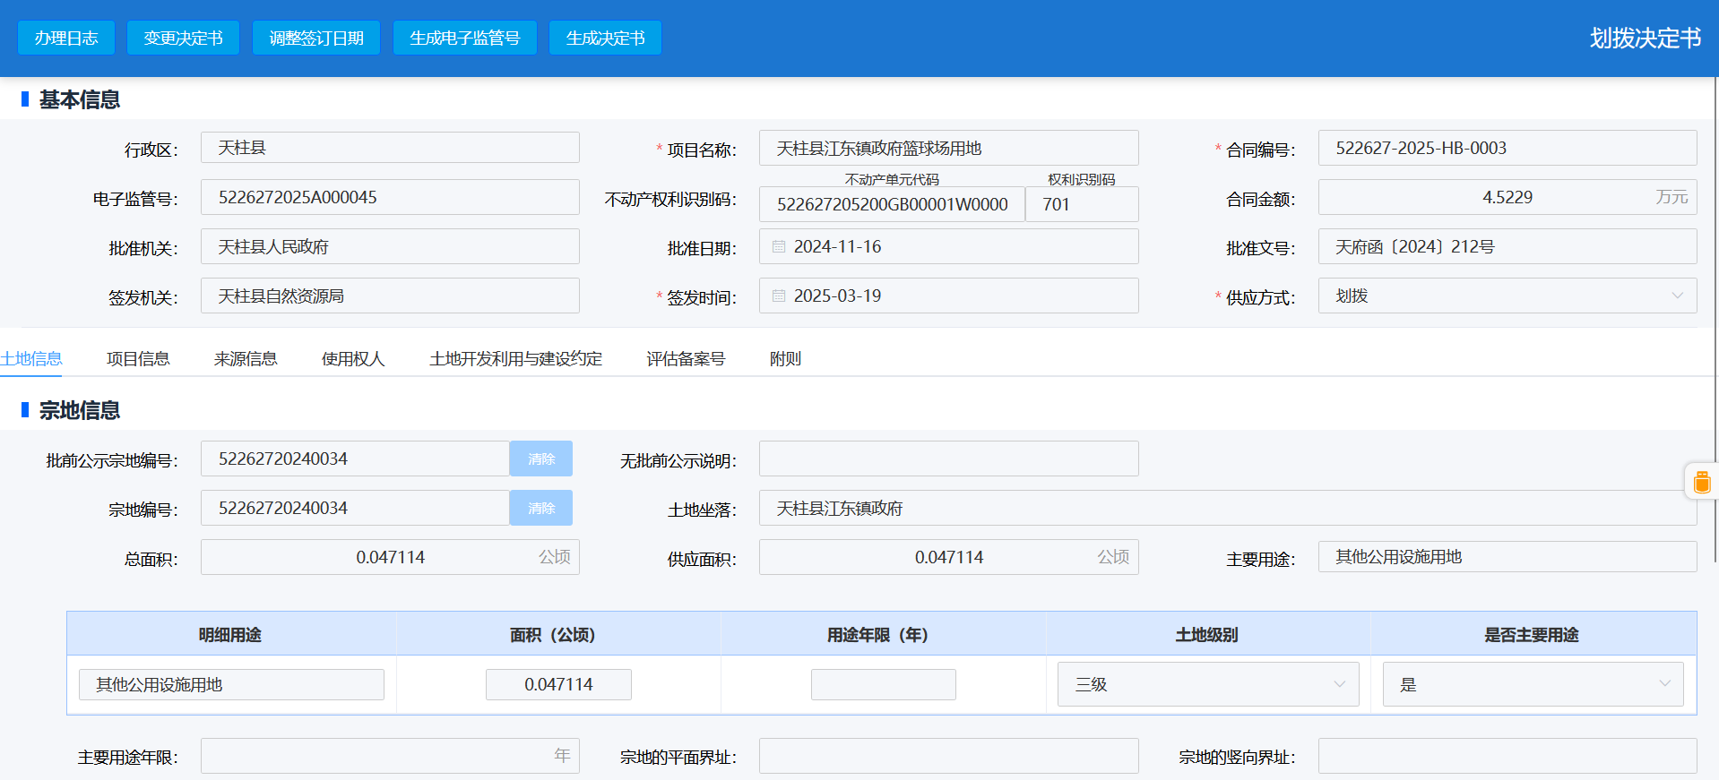Screen dimensions: 1719x780
Task: Click the 无批前公示说明 input field
Action: pos(948,459)
